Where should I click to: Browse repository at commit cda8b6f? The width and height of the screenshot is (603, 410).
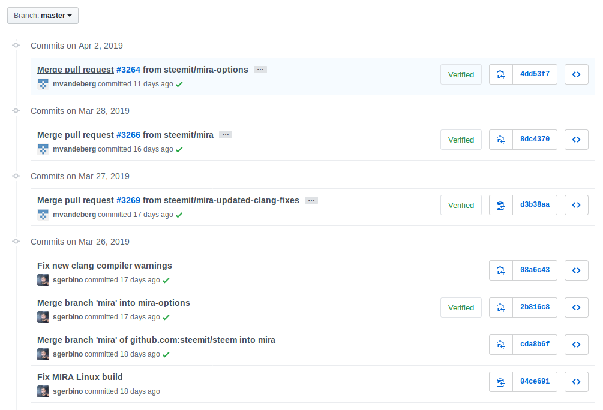click(576, 345)
